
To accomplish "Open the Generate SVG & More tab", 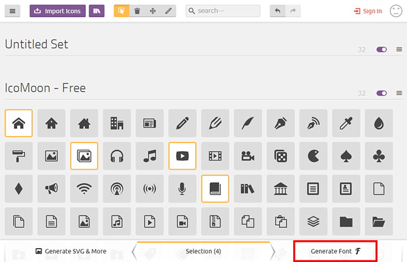I will [71, 251].
